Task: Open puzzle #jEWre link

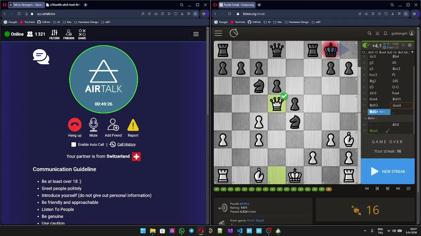Action: [x=244, y=204]
